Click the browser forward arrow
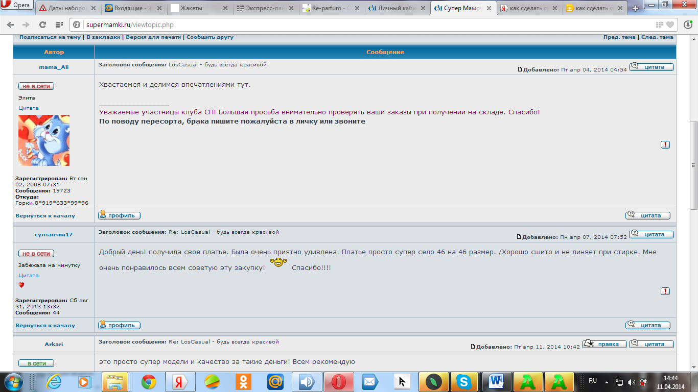 [x=26, y=24]
